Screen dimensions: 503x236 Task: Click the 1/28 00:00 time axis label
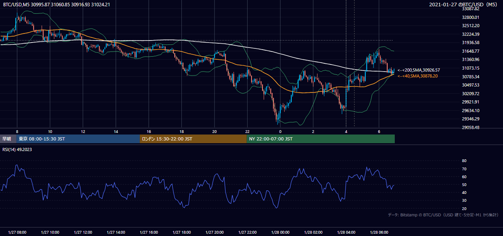[x=280, y=232]
